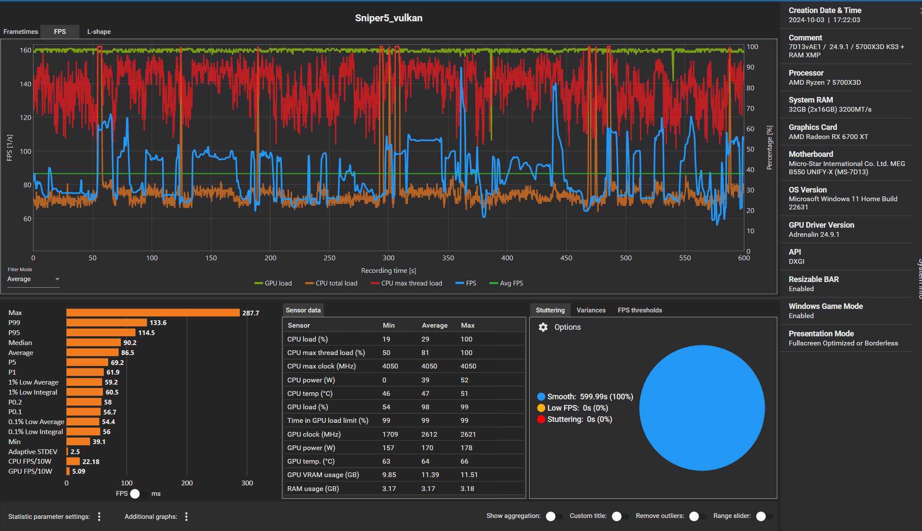This screenshot has width=922, height=531.
Task: Click the CPU total load legend marker
Action: 309,283
